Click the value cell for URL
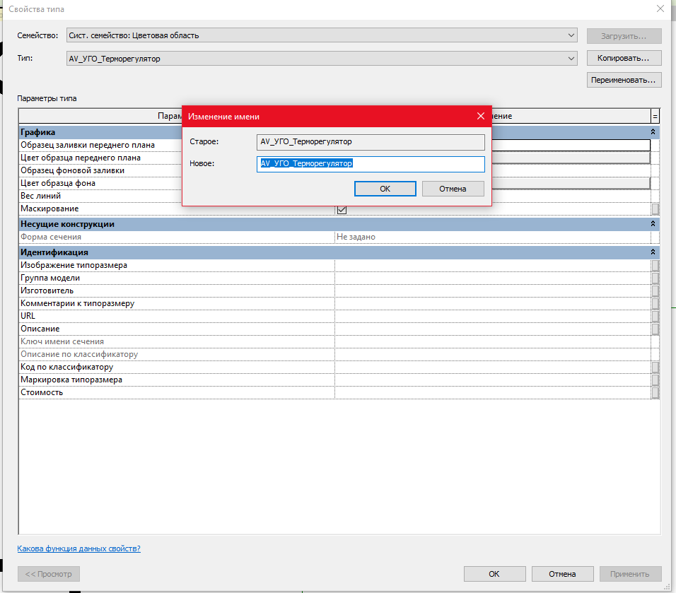This screenshot has width=676, height=593. pos(493,317)
